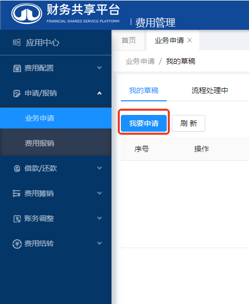This screenshot has width=249, height=304.
Task: Click the 财务共享平台 title text
Action: (83, 9)
